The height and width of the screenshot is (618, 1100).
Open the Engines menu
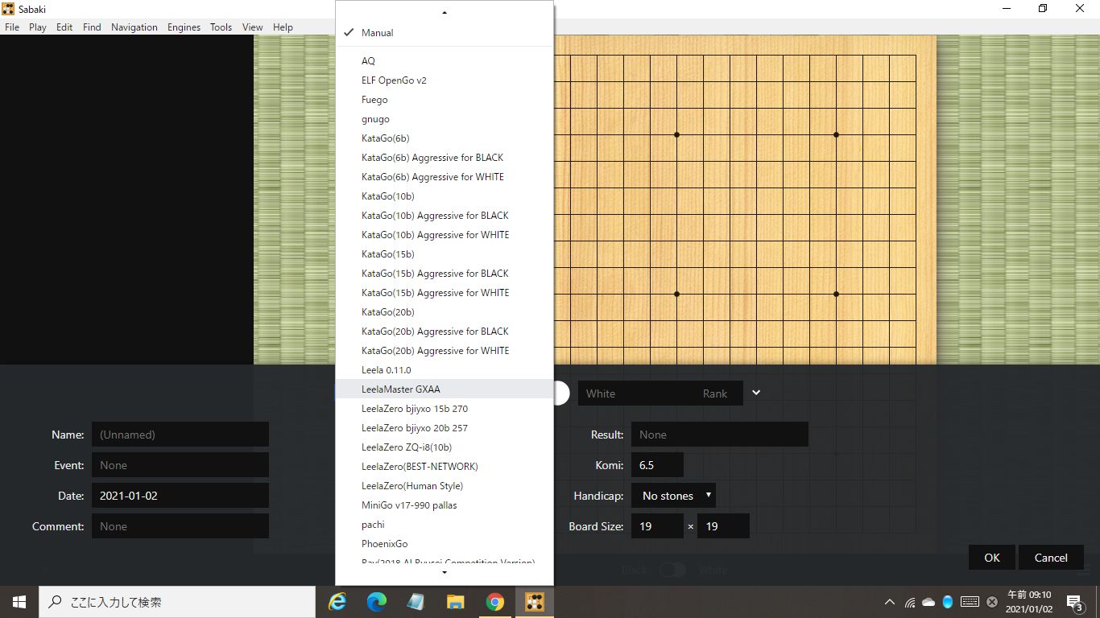coord(184,27)
